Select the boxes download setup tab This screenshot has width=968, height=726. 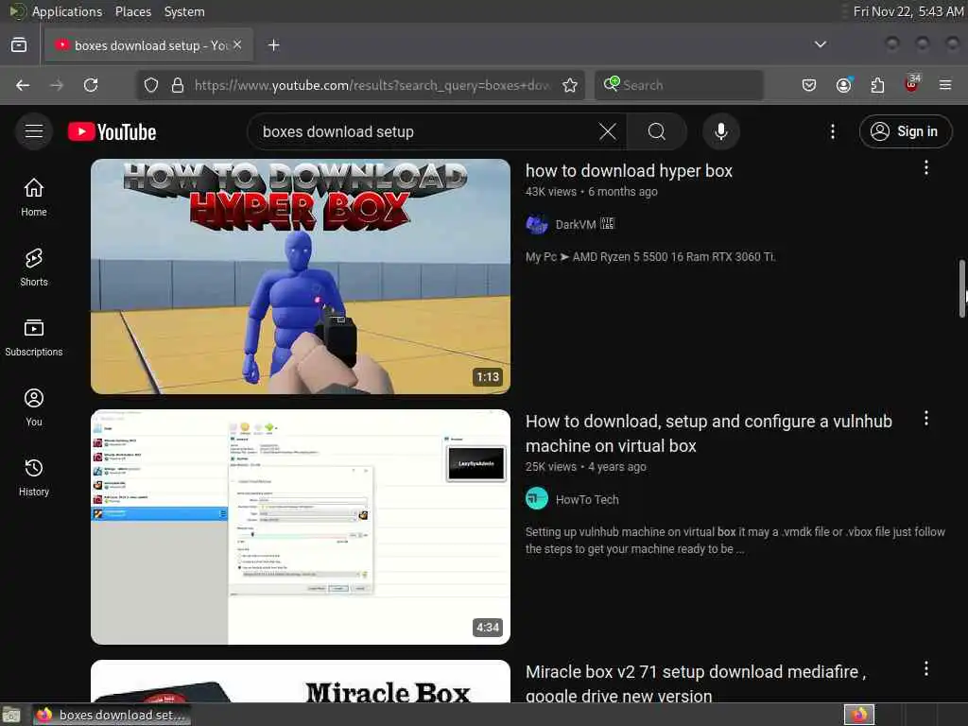[148, 45]
